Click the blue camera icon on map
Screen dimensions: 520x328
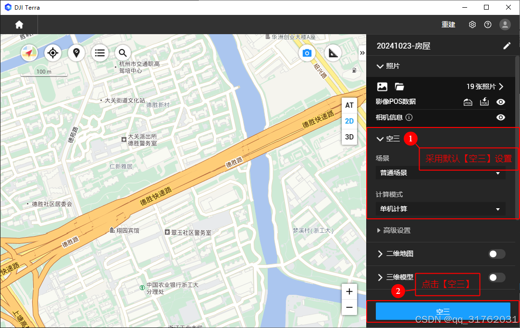(x=307, y=53)
